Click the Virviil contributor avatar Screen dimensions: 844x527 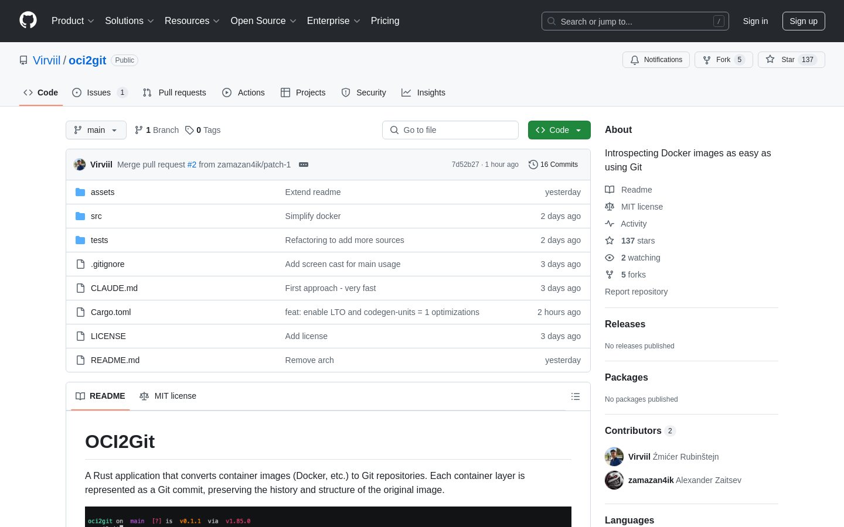click(614, 457)
